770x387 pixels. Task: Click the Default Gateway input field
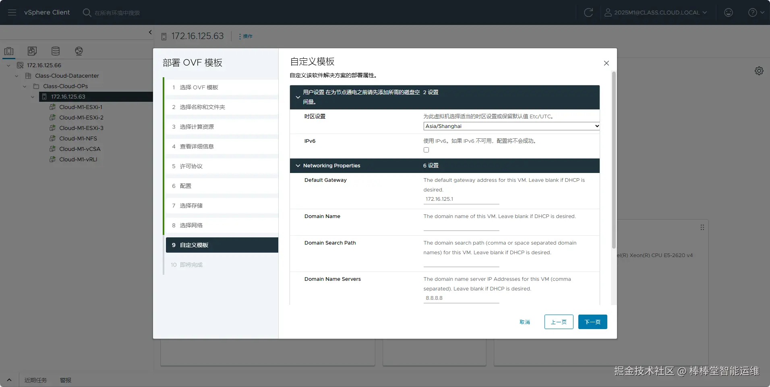(462, 199)
